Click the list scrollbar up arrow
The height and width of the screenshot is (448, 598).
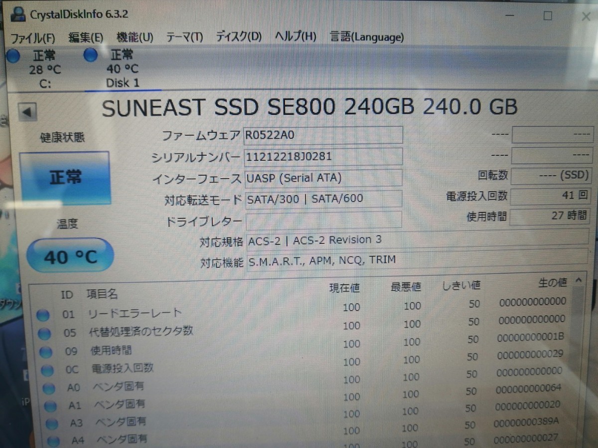tap(579, 280)
